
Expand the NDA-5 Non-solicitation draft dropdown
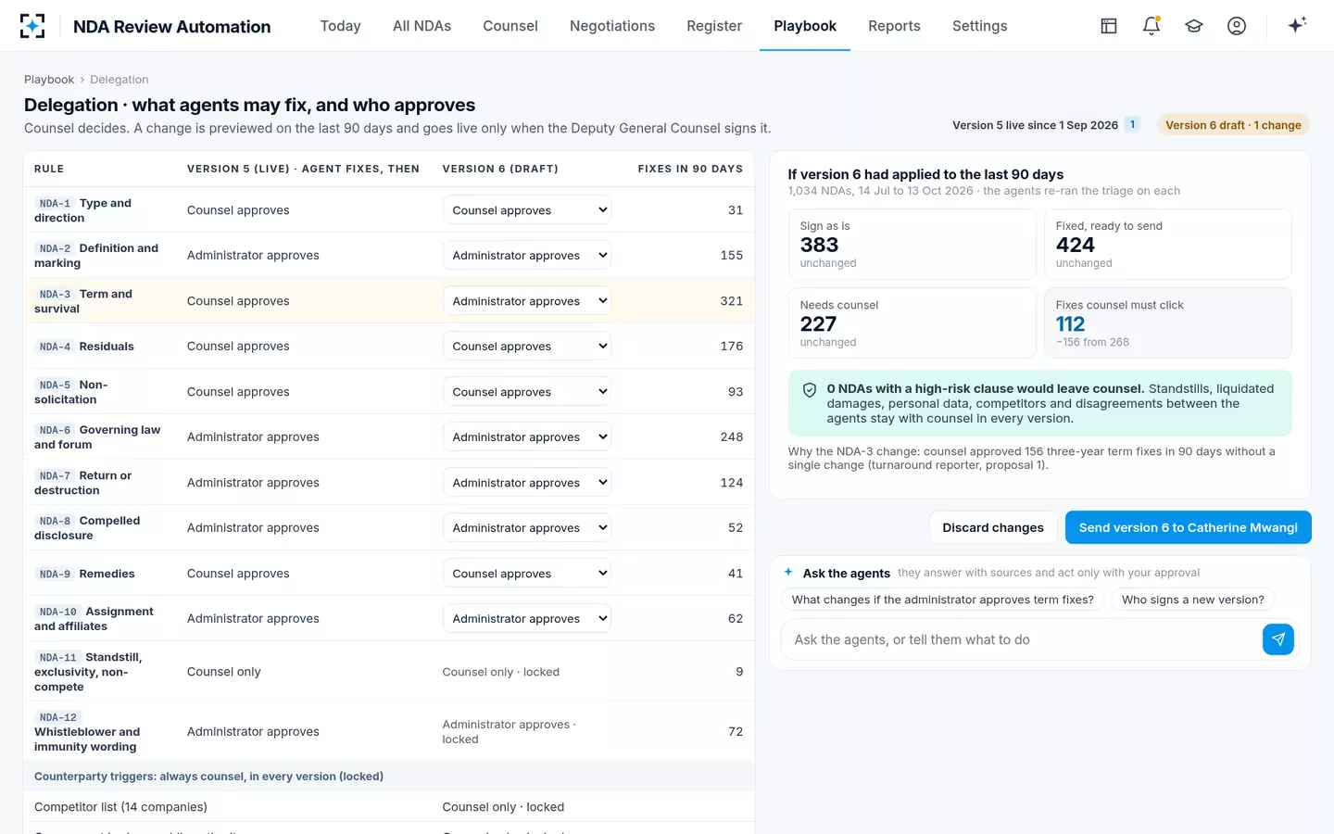pyautogui.click(x=526, y=392)
